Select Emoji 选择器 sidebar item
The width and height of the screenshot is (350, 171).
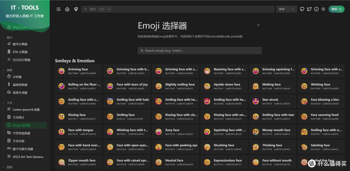click(26, 125)
